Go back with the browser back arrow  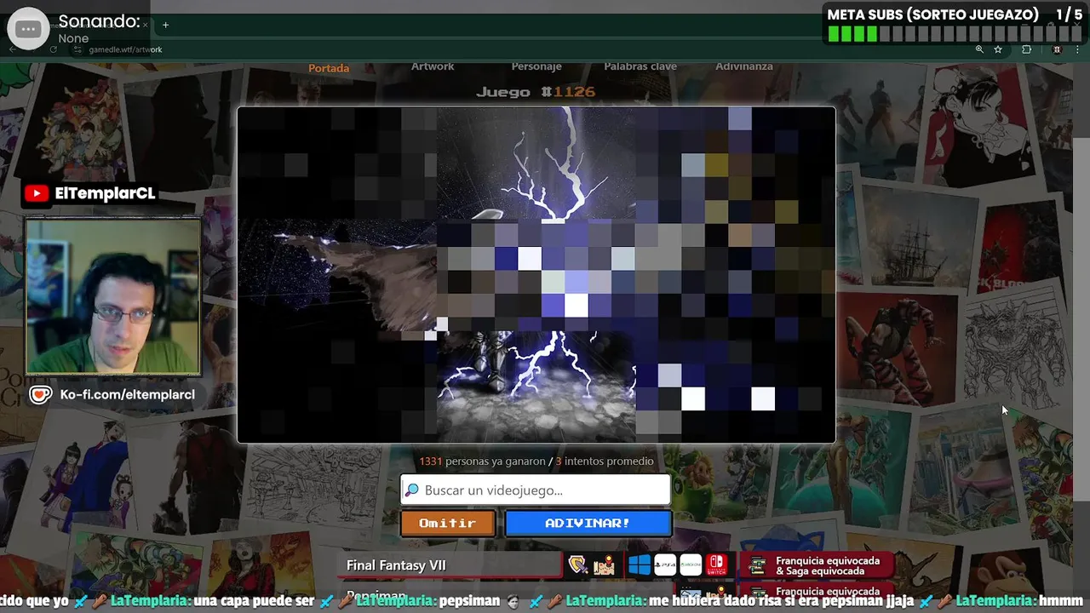pyautogui.click(x=12, y=49)
